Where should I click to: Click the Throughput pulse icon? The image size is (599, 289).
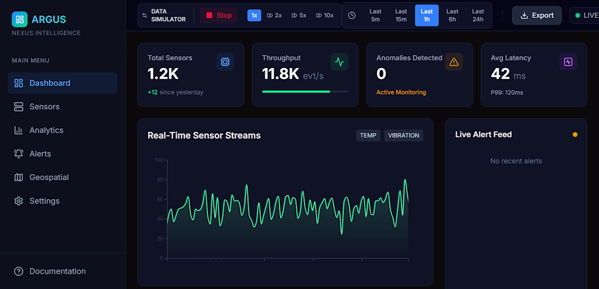[x=339, y=62]
